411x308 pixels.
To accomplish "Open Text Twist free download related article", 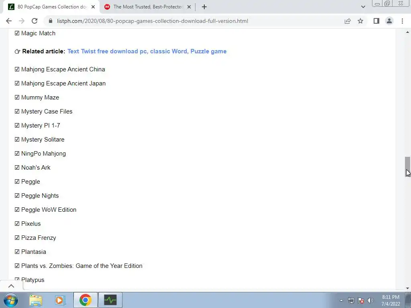I will [x=147, y=51].
